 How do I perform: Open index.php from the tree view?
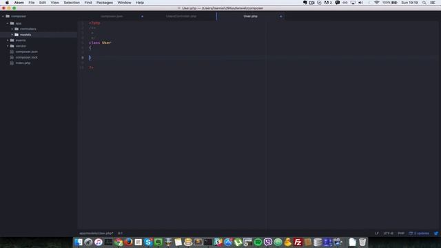[23, 63]
